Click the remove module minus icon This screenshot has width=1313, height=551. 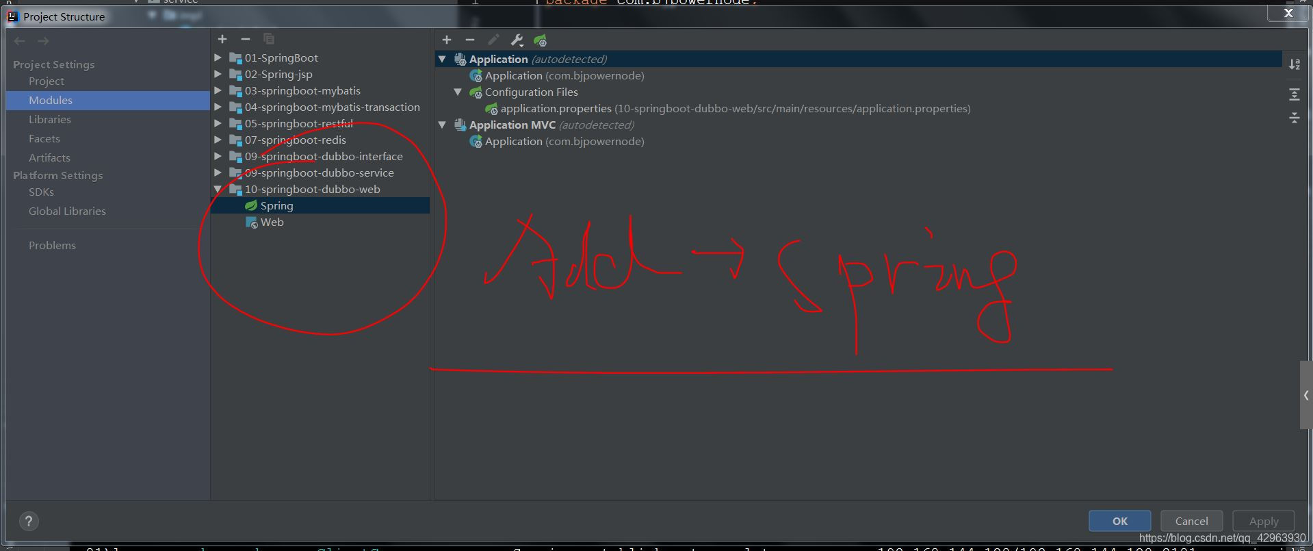coord(246,39)
